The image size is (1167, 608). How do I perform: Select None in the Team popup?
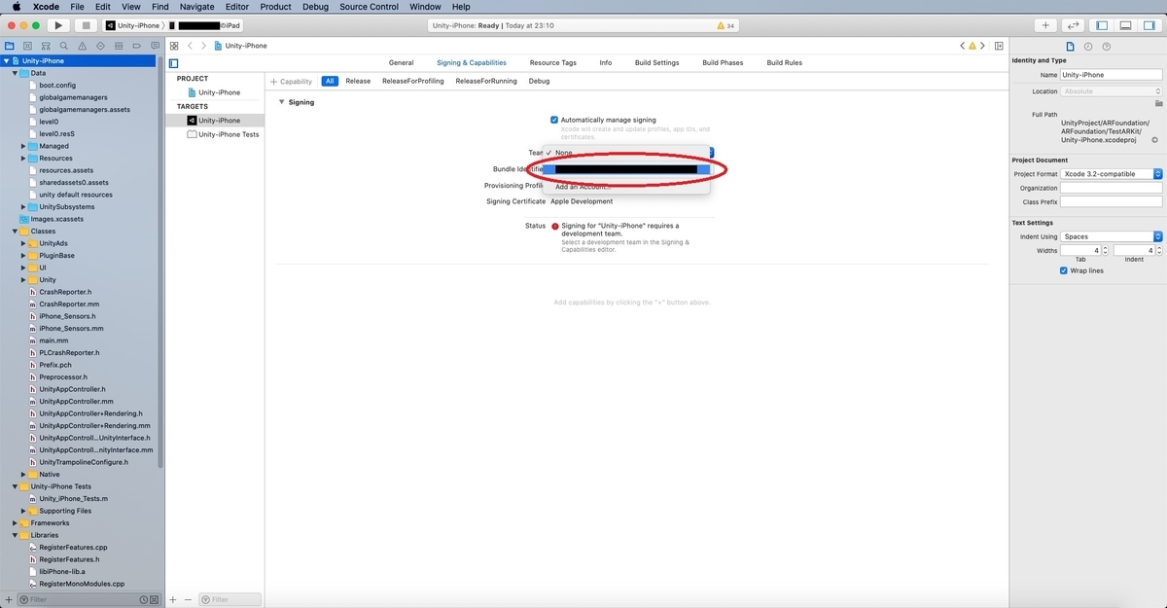coord(626,153)
